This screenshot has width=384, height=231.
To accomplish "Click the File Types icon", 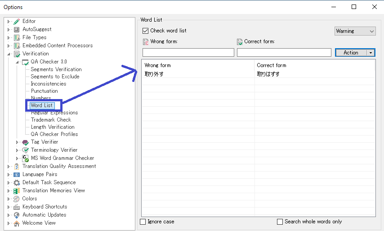I will coord(17,37).
